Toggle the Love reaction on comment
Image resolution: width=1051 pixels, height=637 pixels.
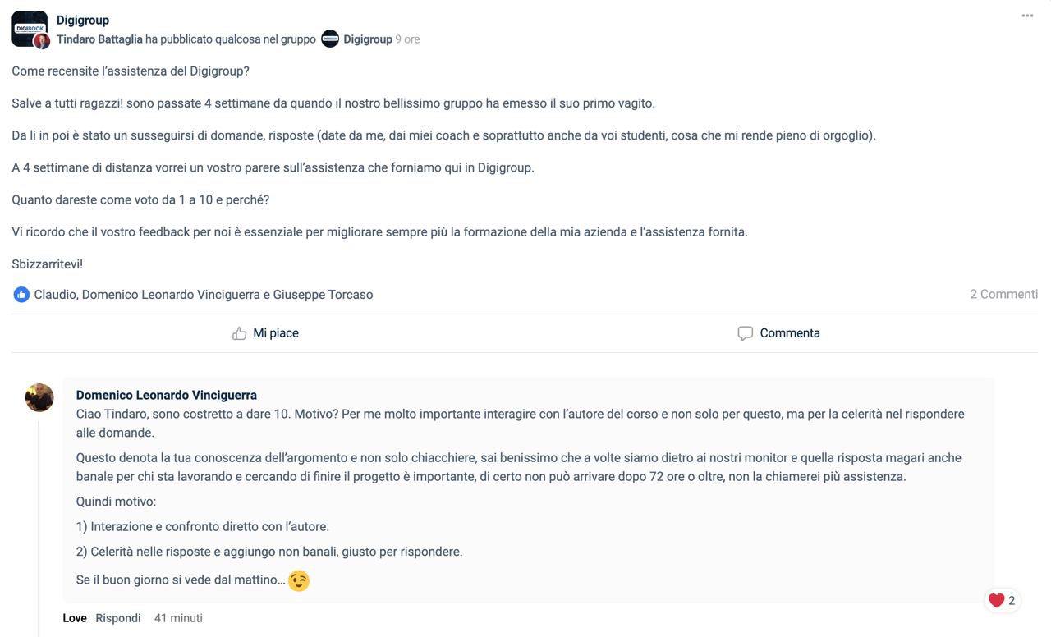[75, 618]
